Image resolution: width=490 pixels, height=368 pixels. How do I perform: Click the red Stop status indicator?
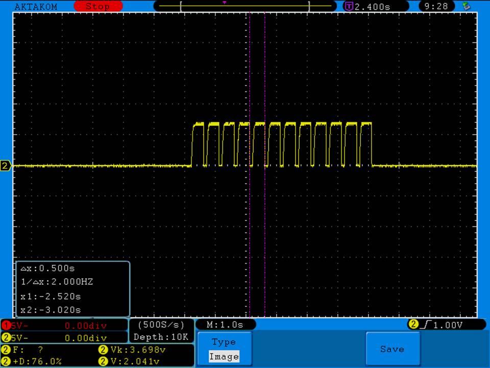click(98, 7)
